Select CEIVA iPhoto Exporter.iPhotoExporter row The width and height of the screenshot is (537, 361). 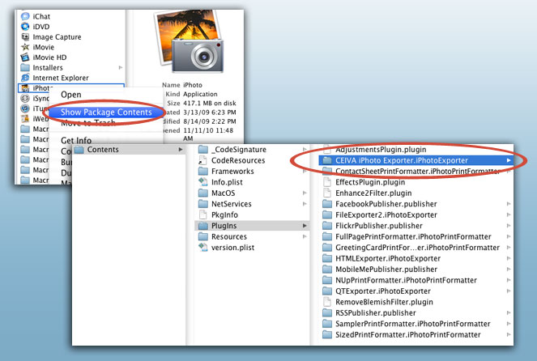(x=416, y=160)
